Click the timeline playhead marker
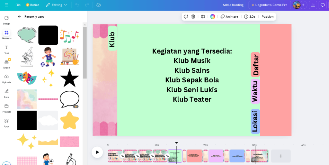 point(176,143)
